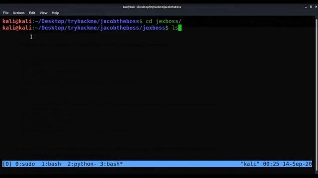Click the 'ls' command at the prompt

tap(175, 28)
